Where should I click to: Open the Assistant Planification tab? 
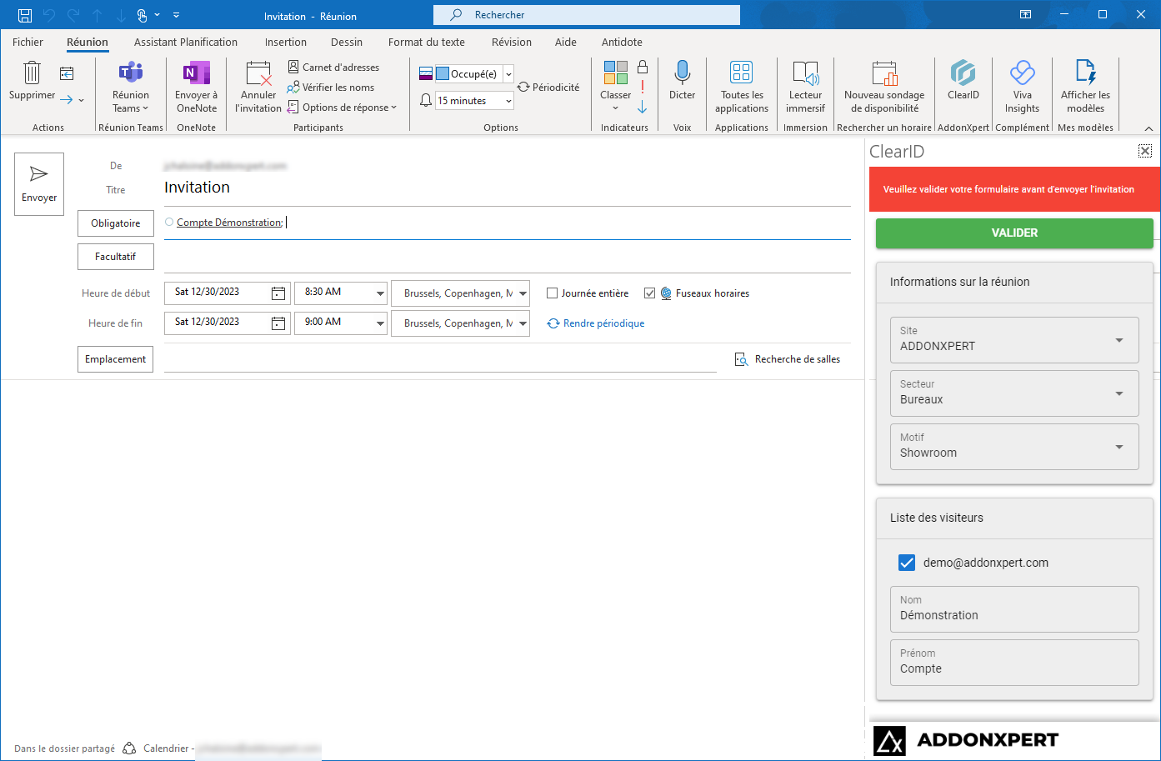point(186,42)
